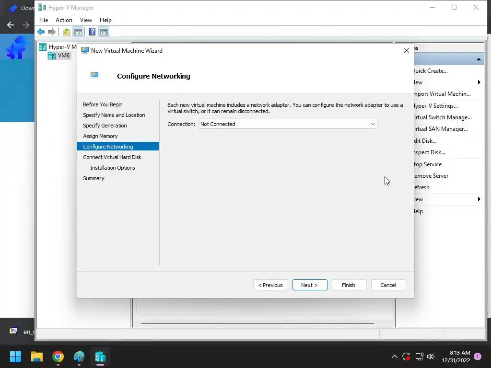The height and width of the screenshot is (368, 491).
Task: Open Virtual Switch Manager action
Action: pos(443,117)
